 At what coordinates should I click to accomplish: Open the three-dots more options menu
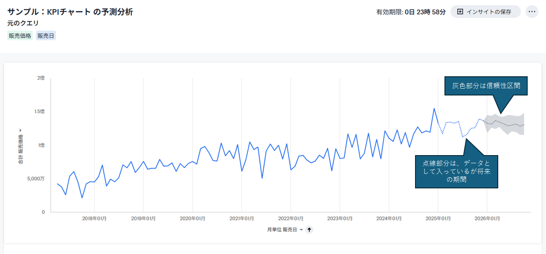pyautogui.click(x=532, y=12)
